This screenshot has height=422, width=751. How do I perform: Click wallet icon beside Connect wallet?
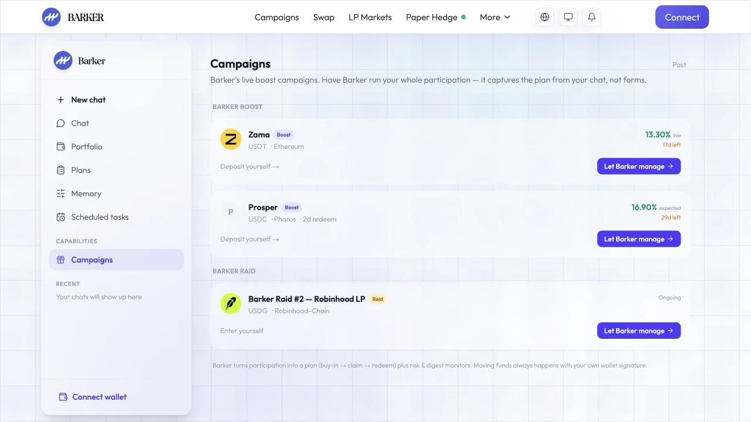pyautogui.click(x=63, y=397)
